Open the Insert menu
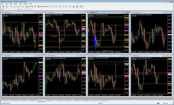This screenshot has width=174, height=105. [11, 4]
